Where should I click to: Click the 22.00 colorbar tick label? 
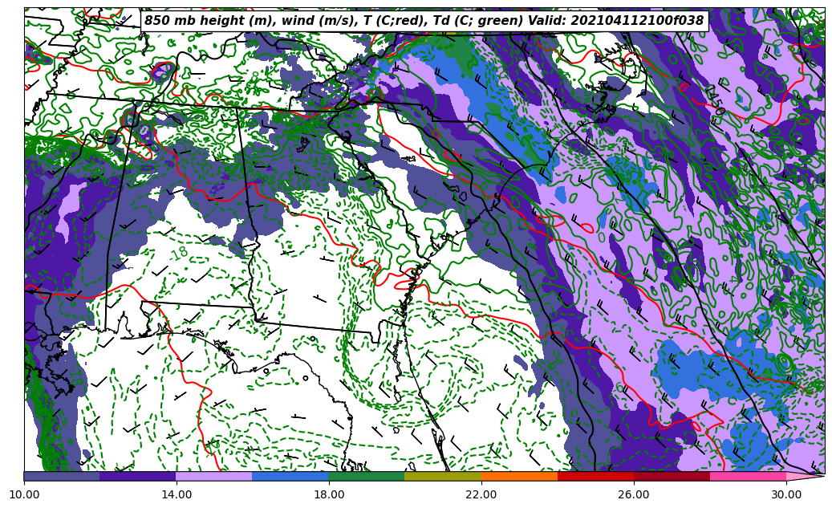click(481, 494)
